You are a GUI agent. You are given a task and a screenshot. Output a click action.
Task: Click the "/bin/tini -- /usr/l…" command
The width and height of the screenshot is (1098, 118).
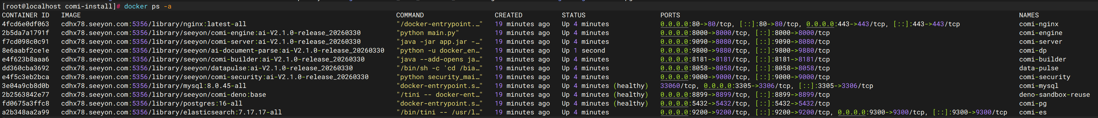(x=440, y=112)
